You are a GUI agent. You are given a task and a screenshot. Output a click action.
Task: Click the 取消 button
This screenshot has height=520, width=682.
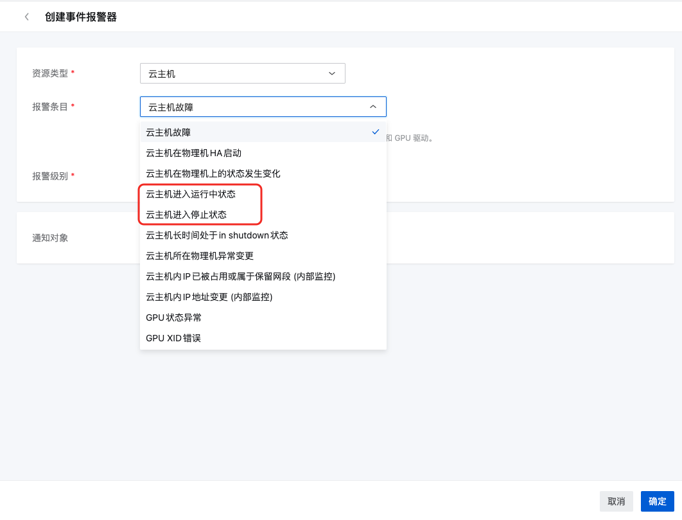pos(616,501)
